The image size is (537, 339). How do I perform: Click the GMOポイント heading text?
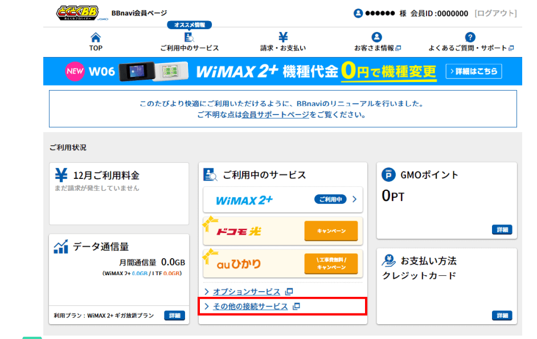click(429, 175)
